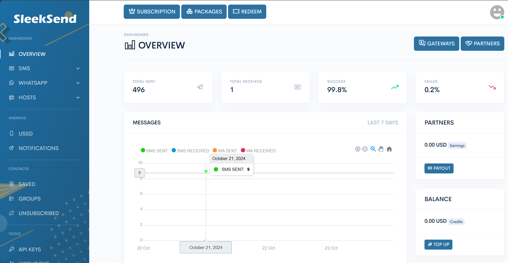
Task: Open the user avatar profile menu
Action: (x=497, y=12)
